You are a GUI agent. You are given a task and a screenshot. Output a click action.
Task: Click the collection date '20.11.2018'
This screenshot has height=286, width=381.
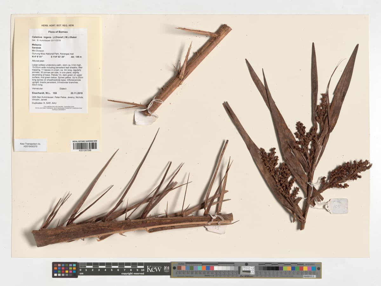pos(77,93)
